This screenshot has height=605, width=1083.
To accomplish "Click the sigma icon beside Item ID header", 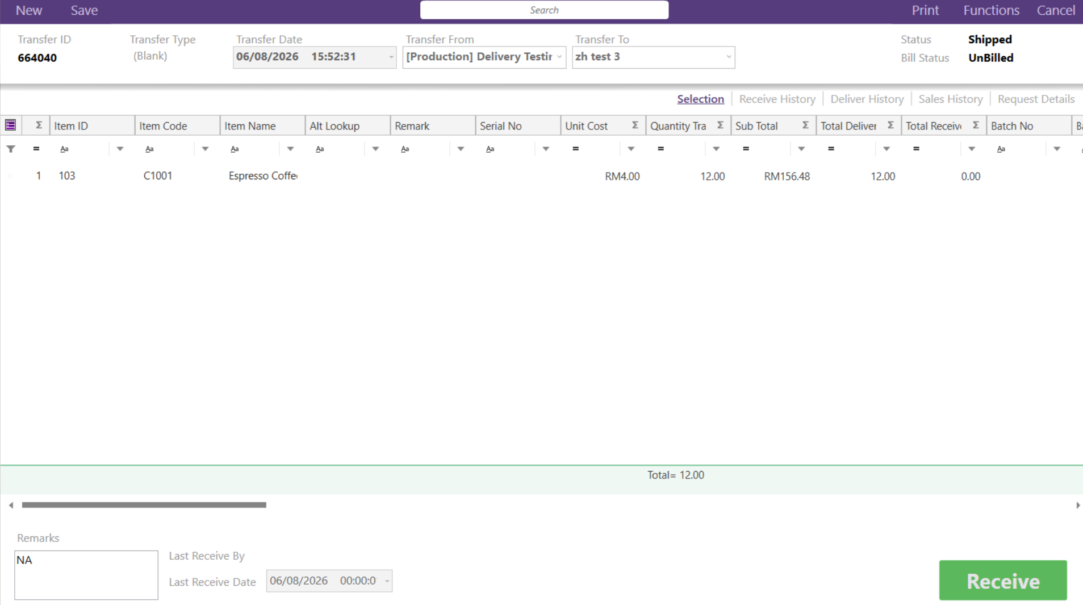I will 39,125.
